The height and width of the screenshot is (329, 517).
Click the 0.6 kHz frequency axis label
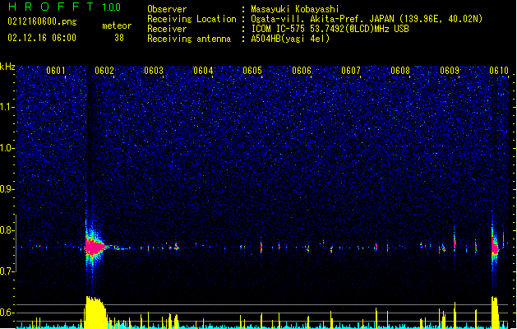point(7,313)
